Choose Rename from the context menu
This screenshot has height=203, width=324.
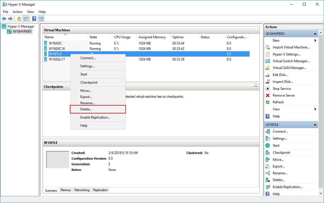[98, 103]
